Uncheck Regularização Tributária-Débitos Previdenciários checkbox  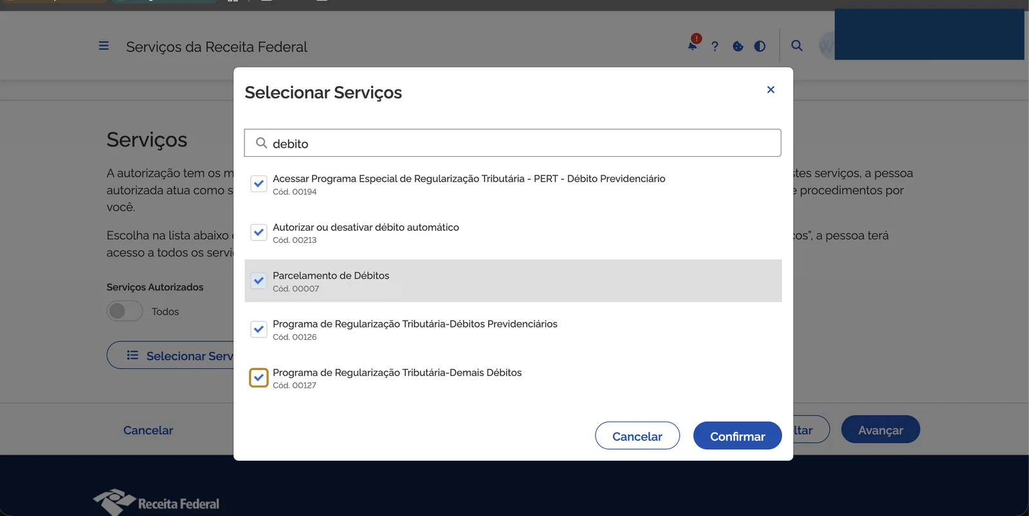coord(259,329)
